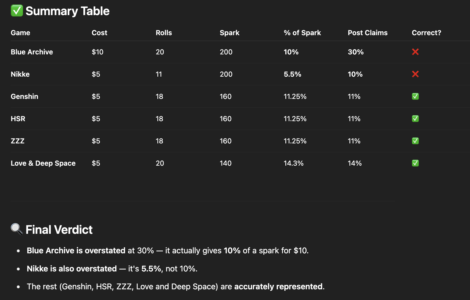Click the Final Verdict heading

click(59, 229)
